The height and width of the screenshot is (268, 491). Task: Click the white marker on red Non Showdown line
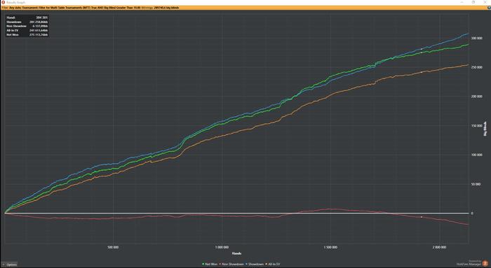point(422,217)
